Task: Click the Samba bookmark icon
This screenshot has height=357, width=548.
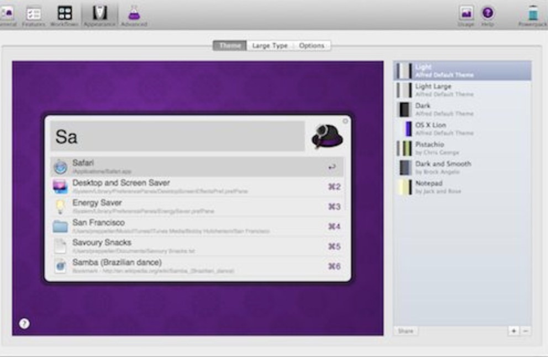Action: [x=60, y=266]
